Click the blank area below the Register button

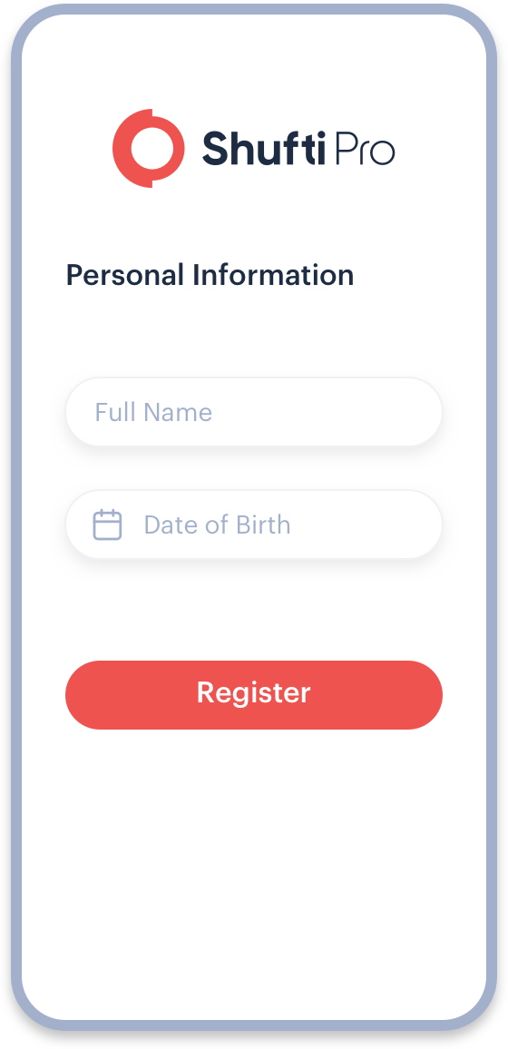pos(254,869)
